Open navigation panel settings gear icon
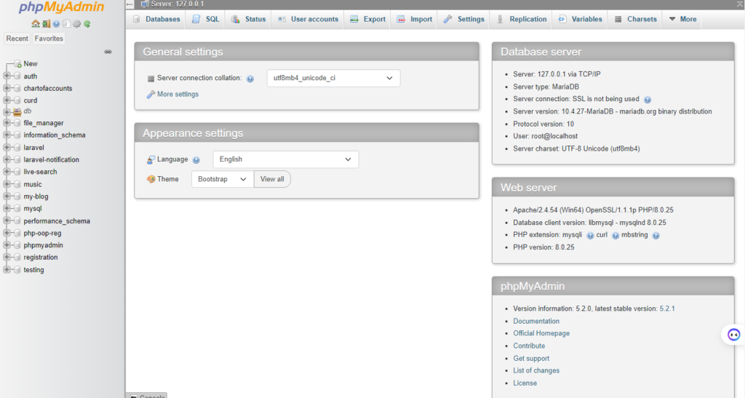 coord(77,24)
